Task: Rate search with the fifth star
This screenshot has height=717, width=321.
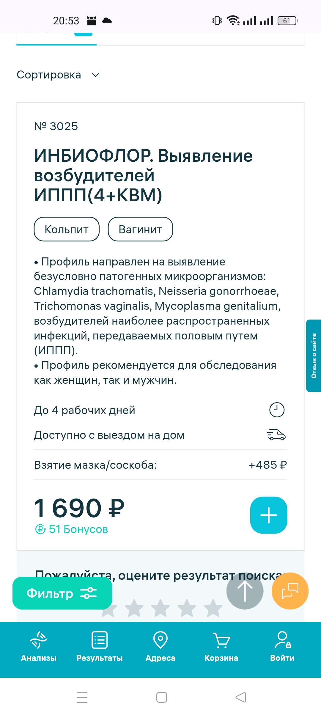Action: tap(213, 608)
